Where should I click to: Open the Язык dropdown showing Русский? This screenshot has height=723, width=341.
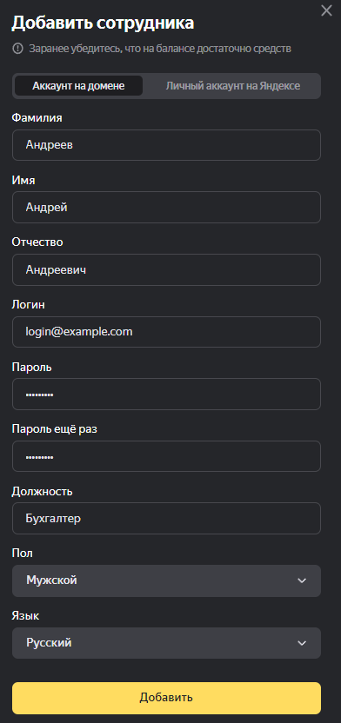coord(166,643)
